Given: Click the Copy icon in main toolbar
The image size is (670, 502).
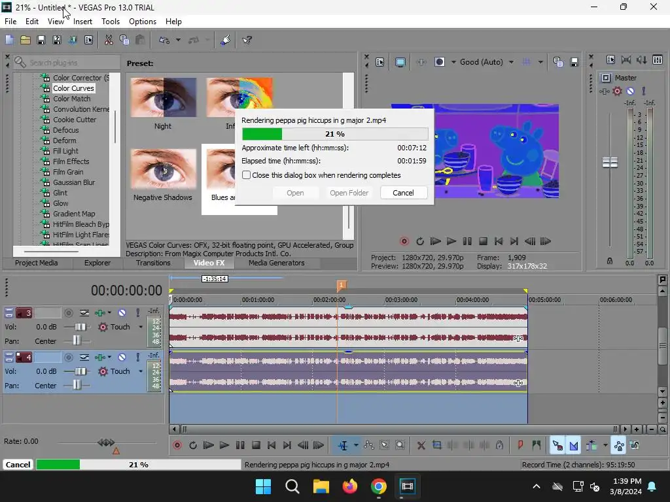Looking at the screenshot, I should (x=124, y=40).
